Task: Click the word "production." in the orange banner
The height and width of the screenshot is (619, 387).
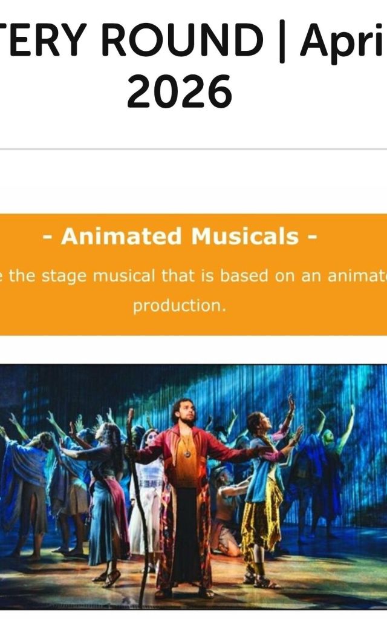Action: coord(180,306)
